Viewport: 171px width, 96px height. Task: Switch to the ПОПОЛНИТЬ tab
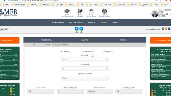pyautogui.click(x=46, y=40)
